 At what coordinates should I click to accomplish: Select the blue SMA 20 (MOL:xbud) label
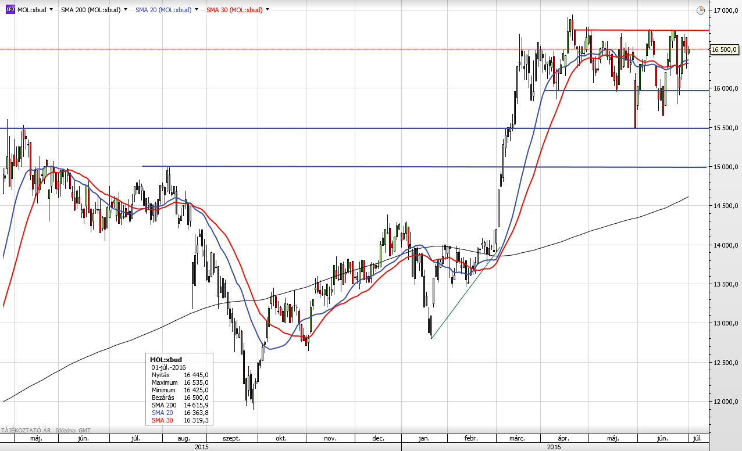tap(163, 10)
